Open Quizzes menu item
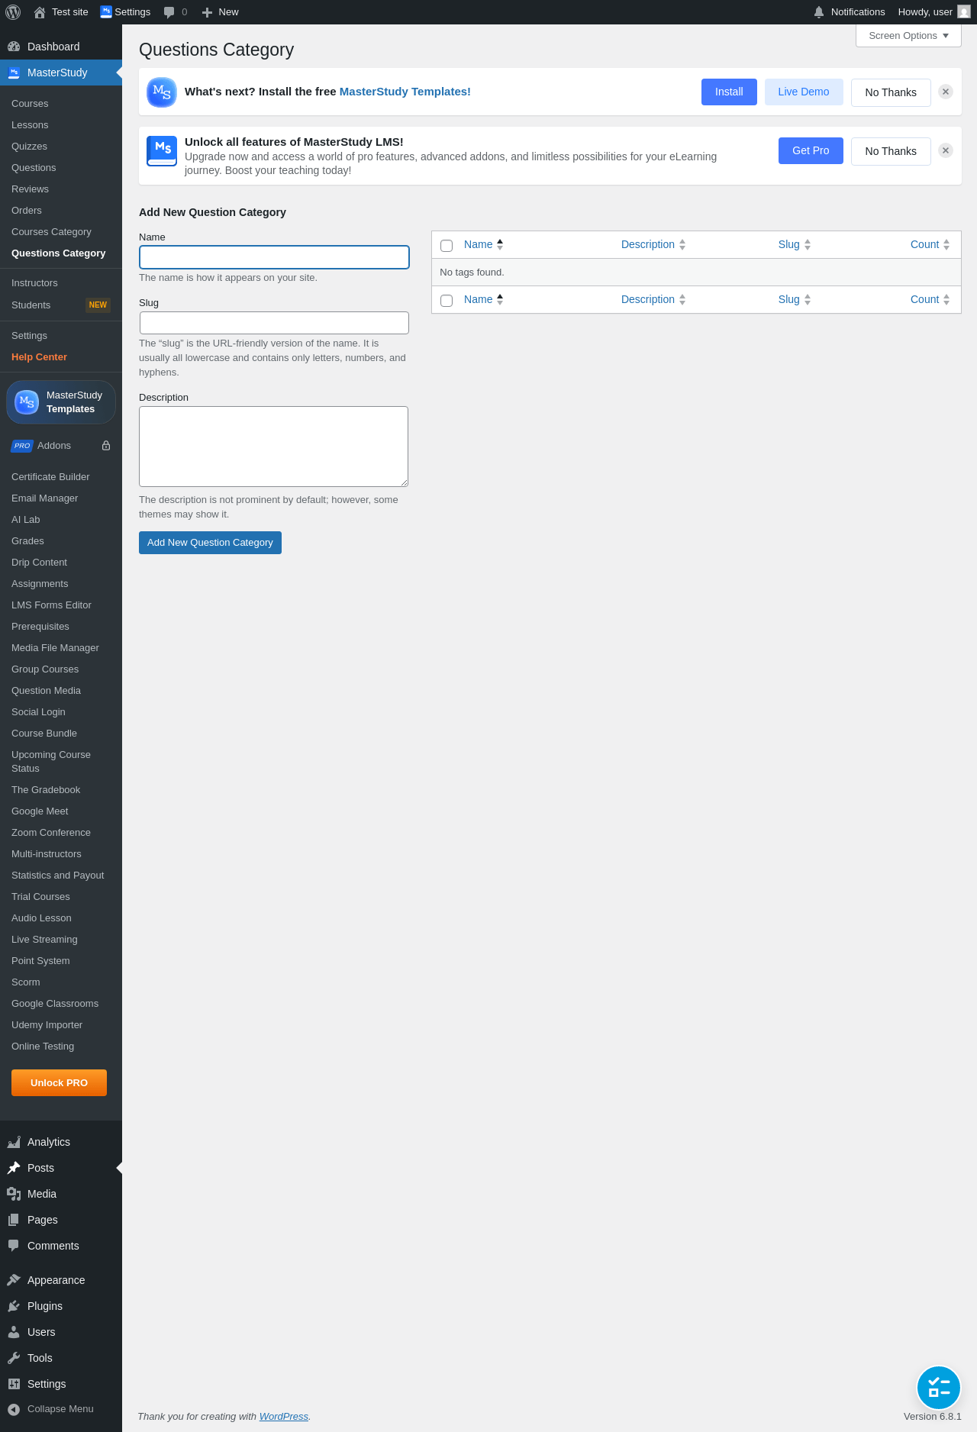 [x=29, y=147]
